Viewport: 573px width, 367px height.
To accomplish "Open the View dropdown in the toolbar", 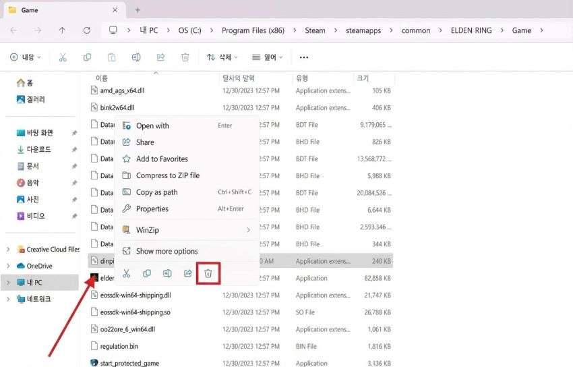I will (x=268, y=57).
